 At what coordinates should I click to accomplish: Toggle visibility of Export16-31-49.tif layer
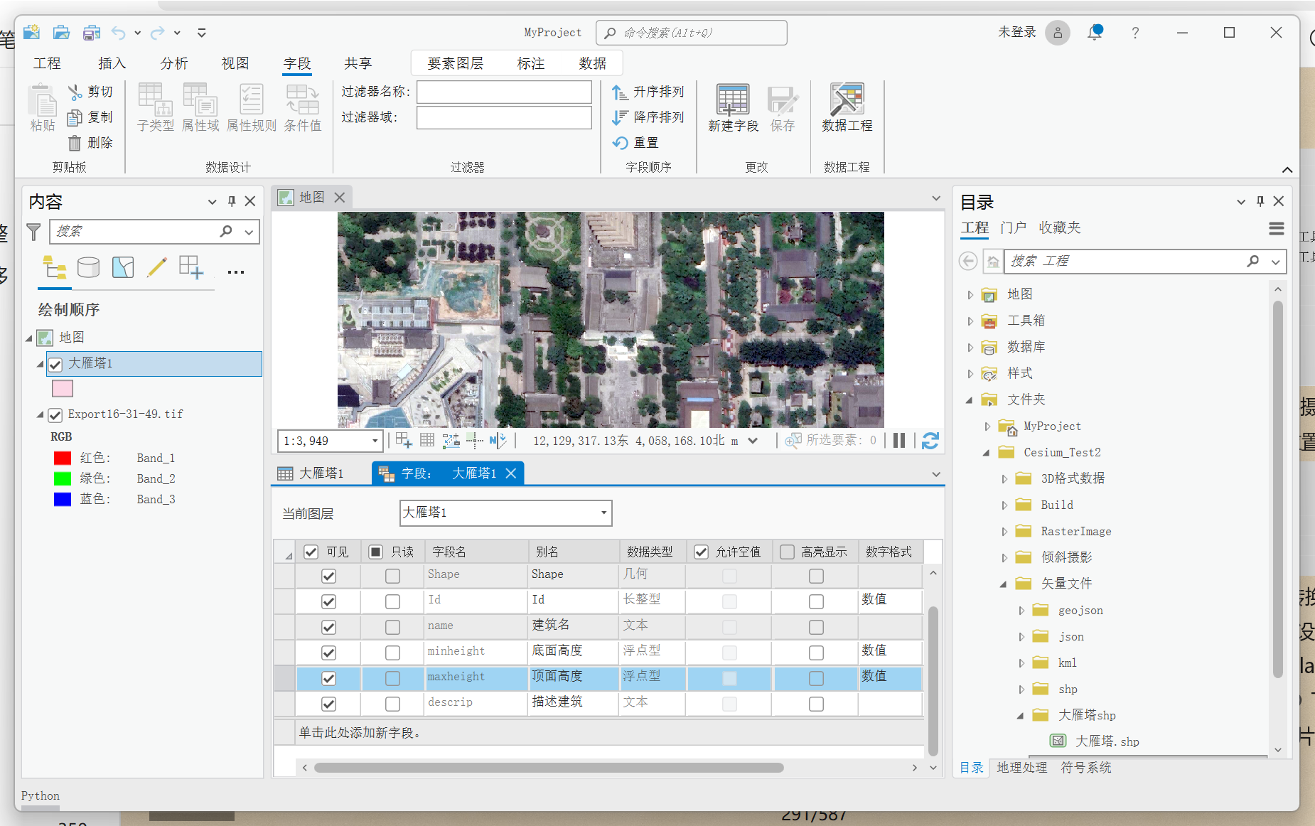pyautogui.click(x=55, y=415)
